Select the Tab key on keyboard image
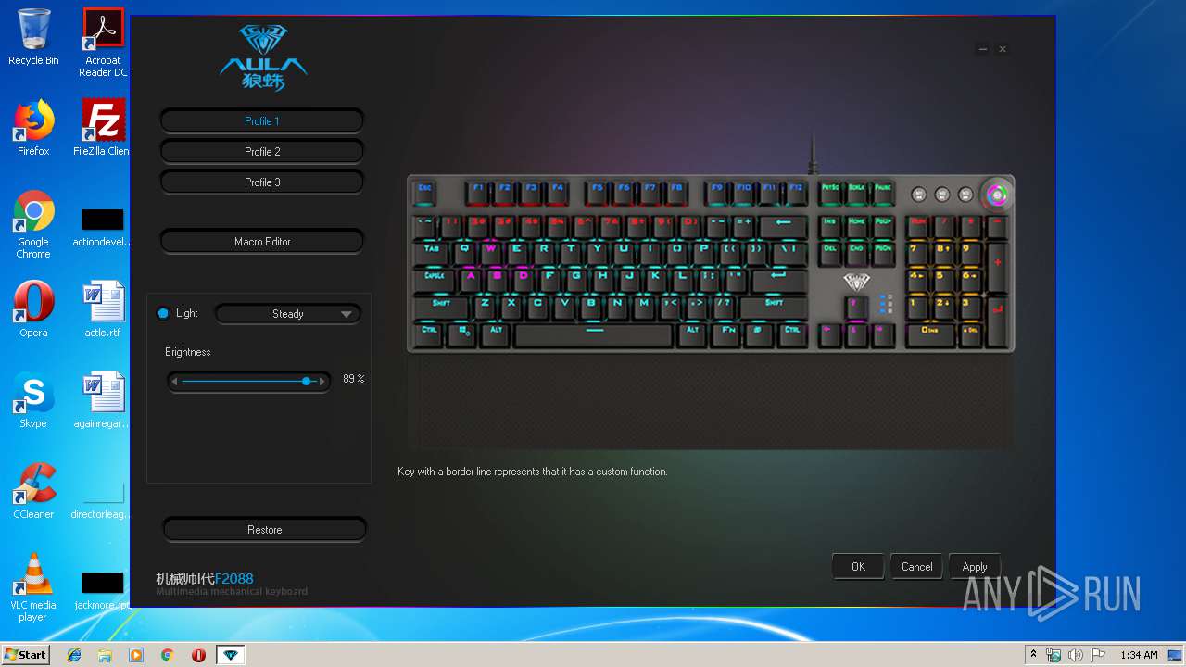Image resolution: width=1186 pixels, height=667 pixels. tap(431, 252)
